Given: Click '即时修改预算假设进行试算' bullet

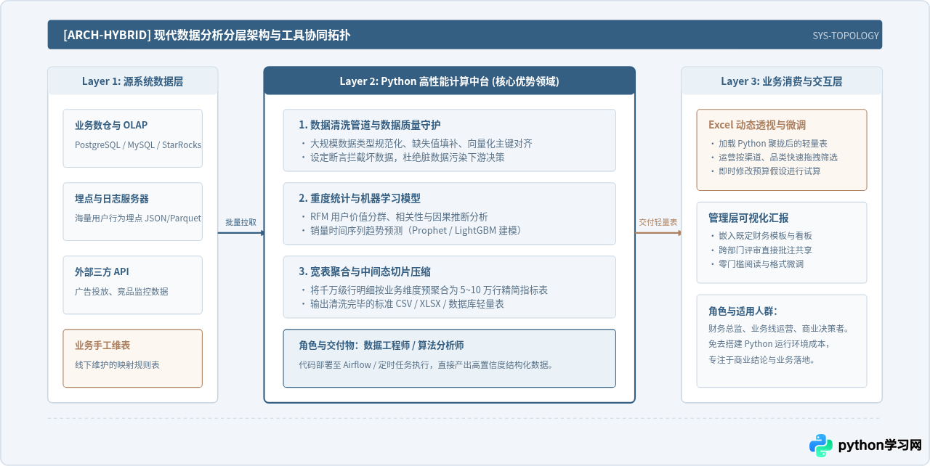Looking at the screenshot, I should click(764, 171).
